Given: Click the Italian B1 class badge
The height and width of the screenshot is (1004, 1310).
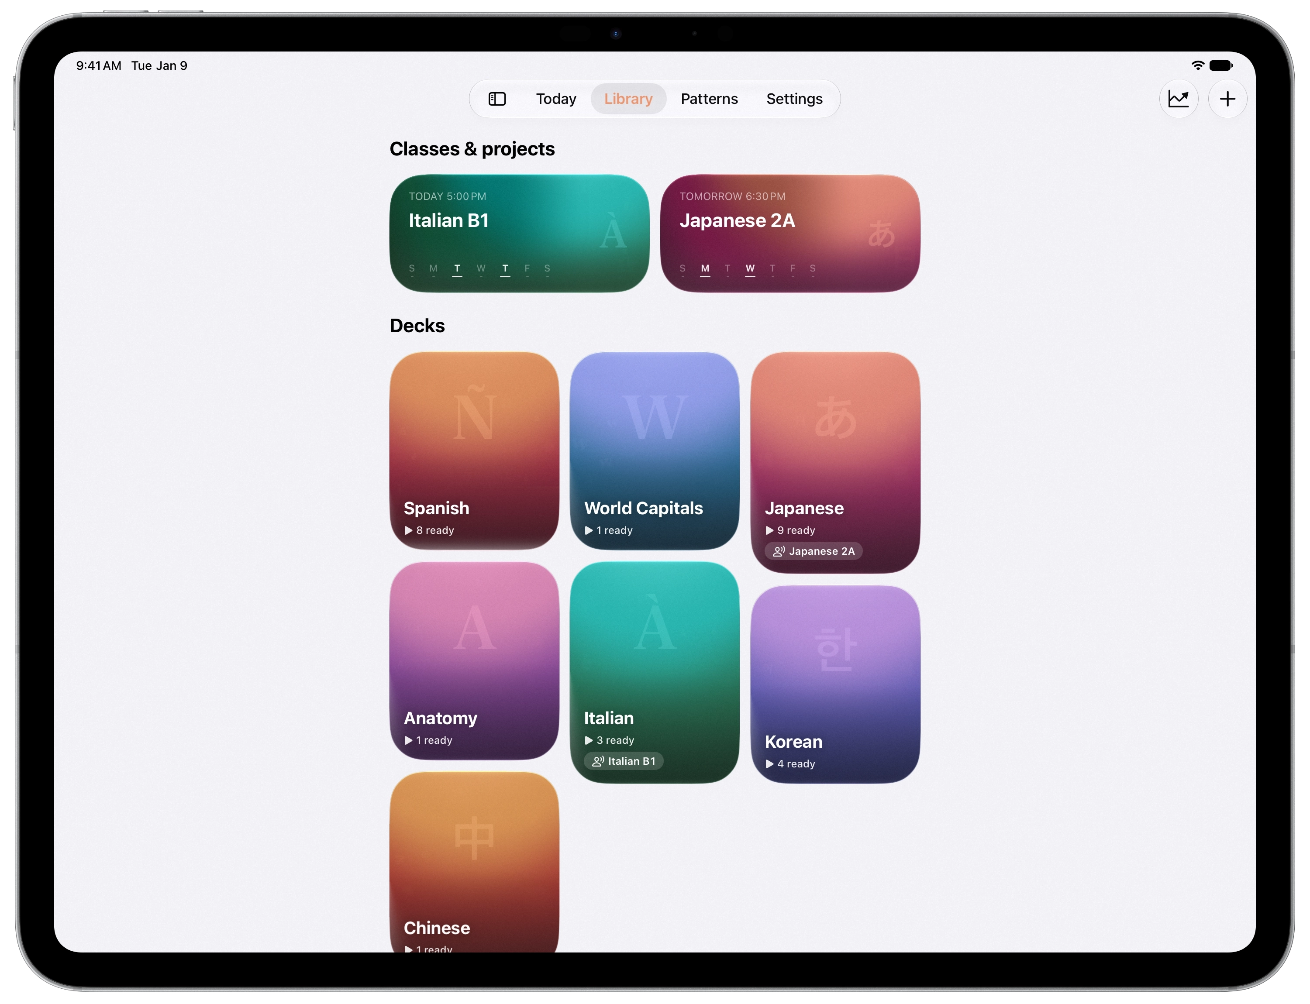Looking at the screenshot, I should pos(624,761).
